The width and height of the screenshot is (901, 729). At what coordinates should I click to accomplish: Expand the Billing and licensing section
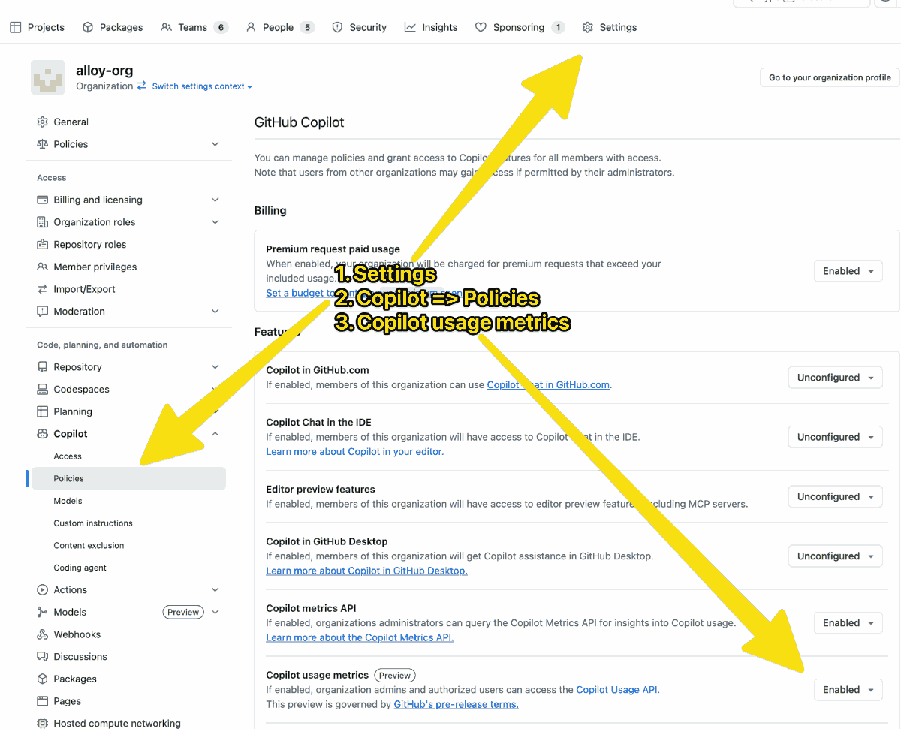pyautogui.click(x=215, y=200)
